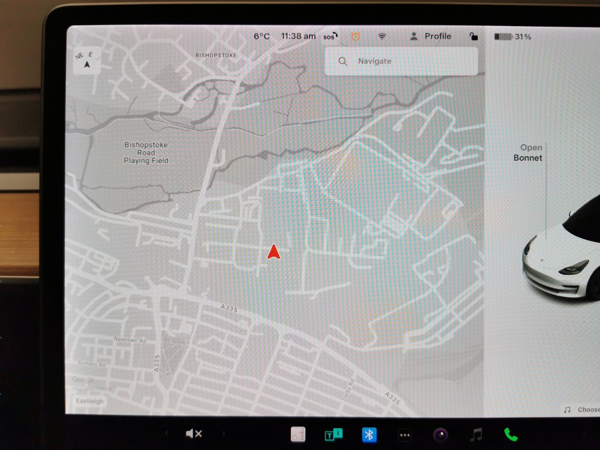The image size is (600, 450).
Task: Tap the battery 31% indicator
Action: [513, 37]
